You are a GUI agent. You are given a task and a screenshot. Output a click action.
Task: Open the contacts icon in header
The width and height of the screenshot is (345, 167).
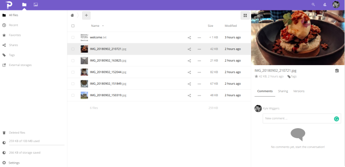(x=325, y=5)
